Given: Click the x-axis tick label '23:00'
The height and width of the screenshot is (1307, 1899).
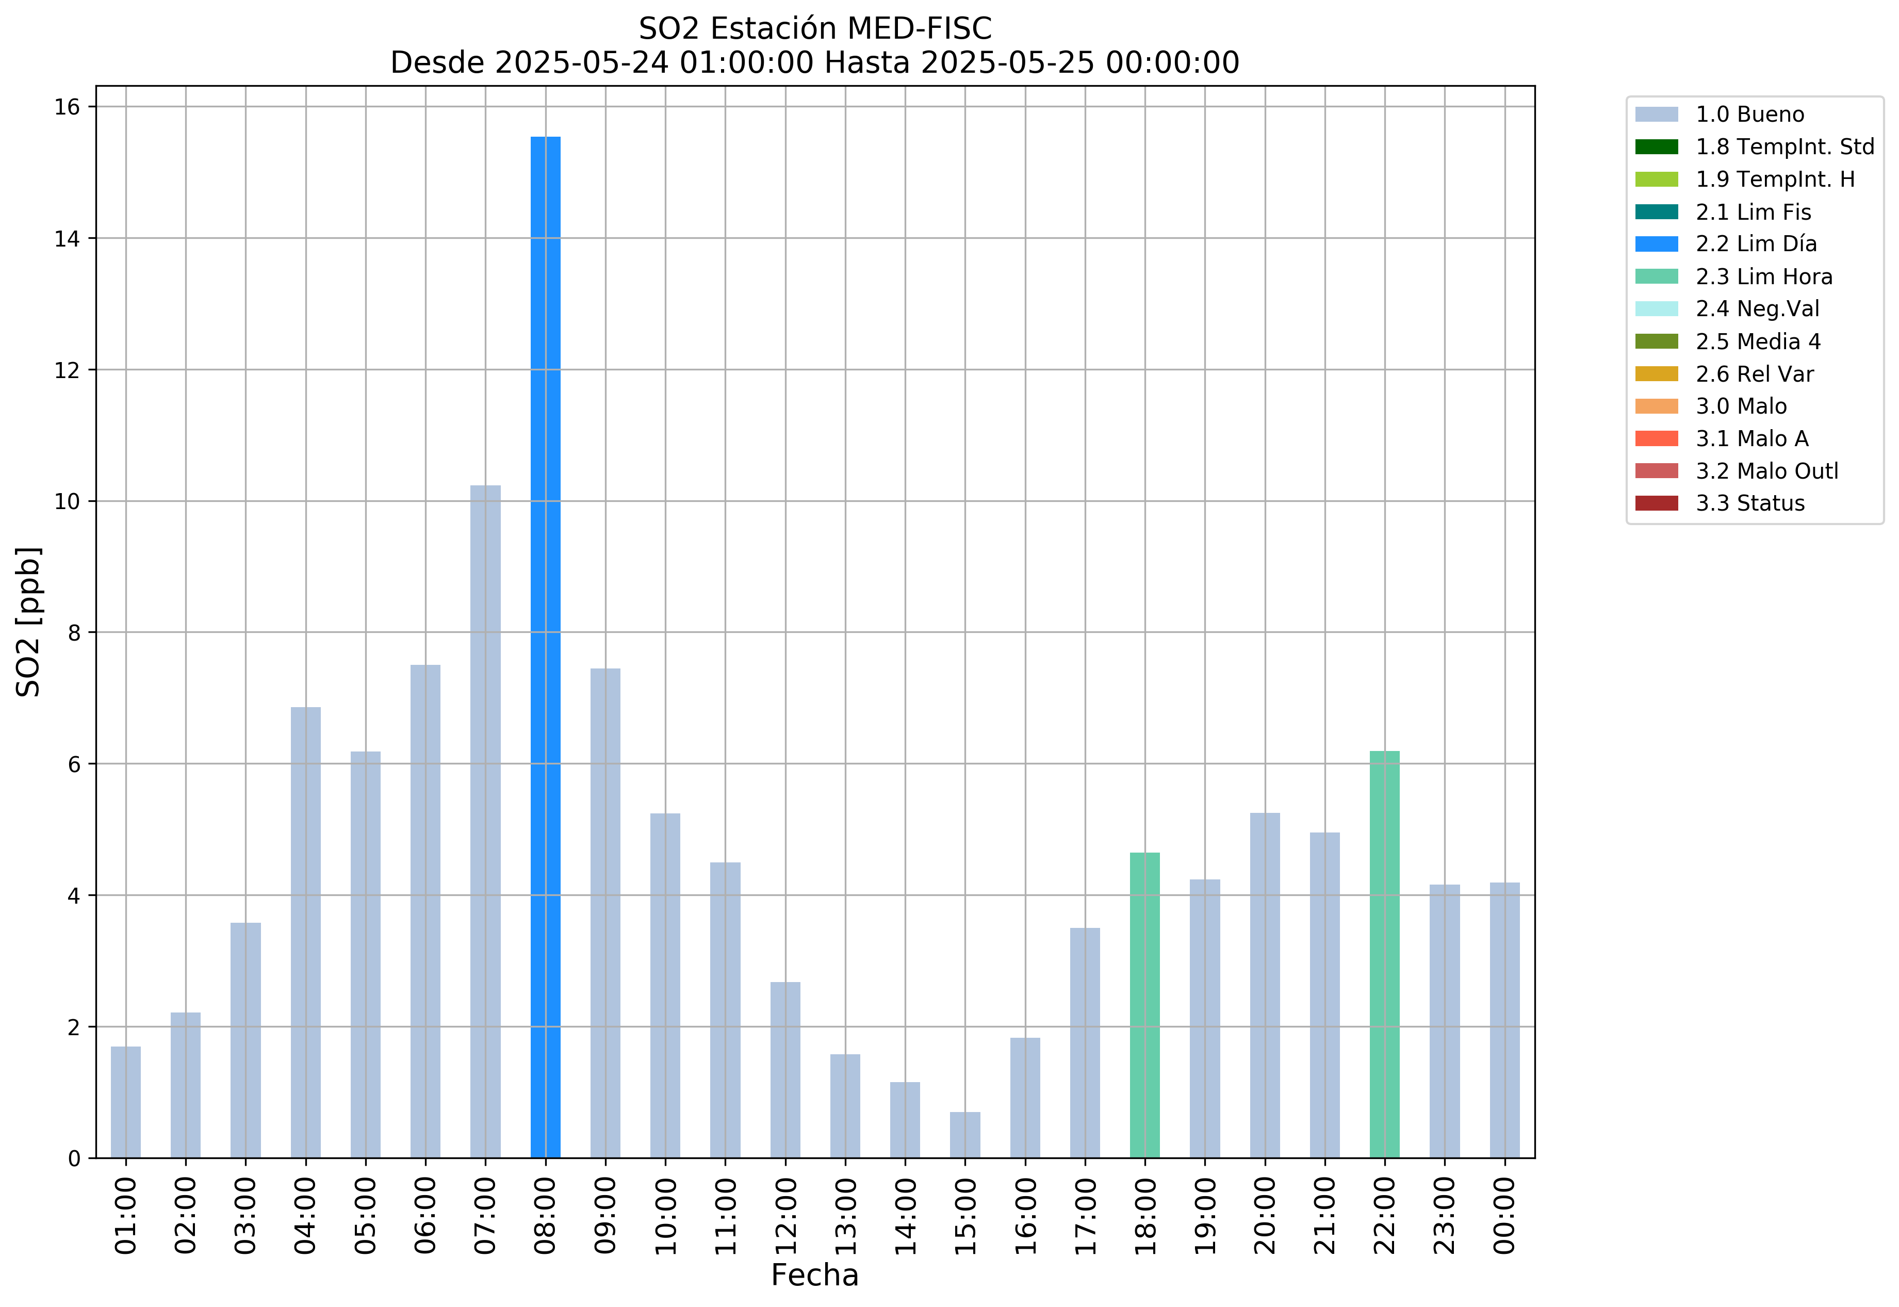Looking at the screenshot, I should [x=1445, y=1215].
